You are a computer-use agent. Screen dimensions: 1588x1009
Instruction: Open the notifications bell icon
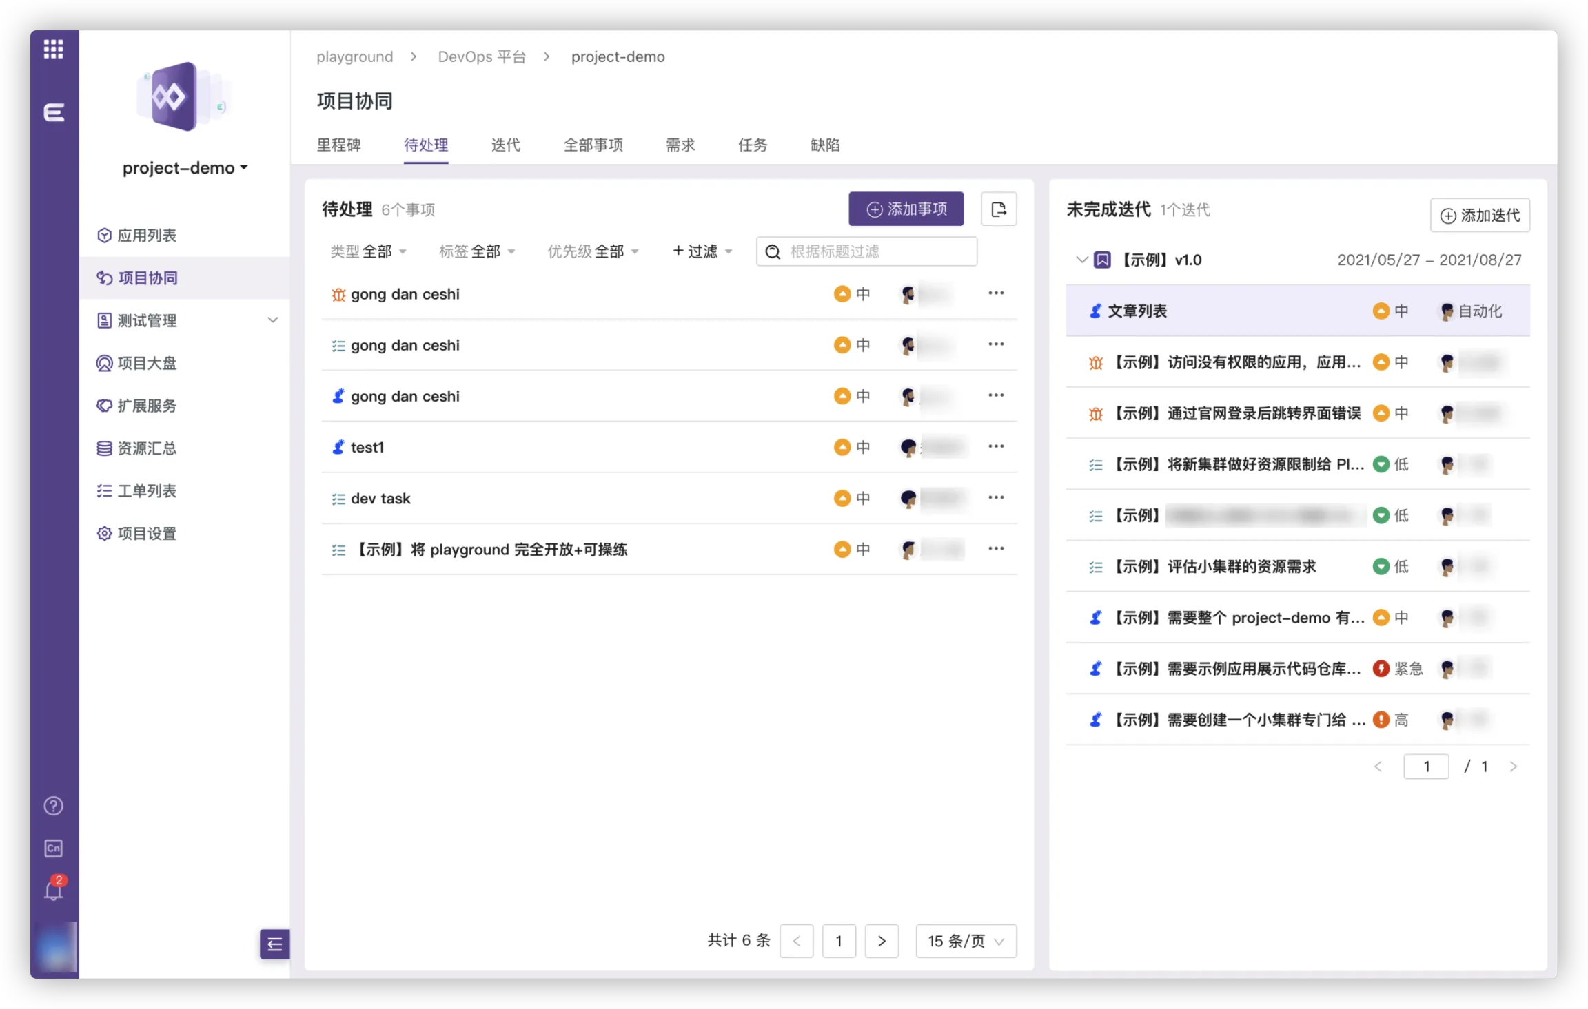pos(53,891)
